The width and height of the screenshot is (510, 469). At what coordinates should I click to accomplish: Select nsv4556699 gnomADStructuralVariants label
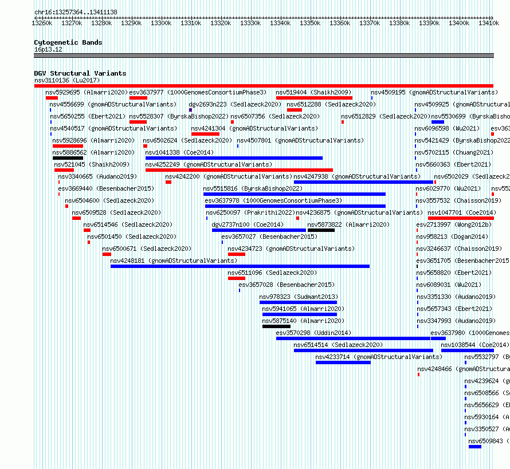113,104
